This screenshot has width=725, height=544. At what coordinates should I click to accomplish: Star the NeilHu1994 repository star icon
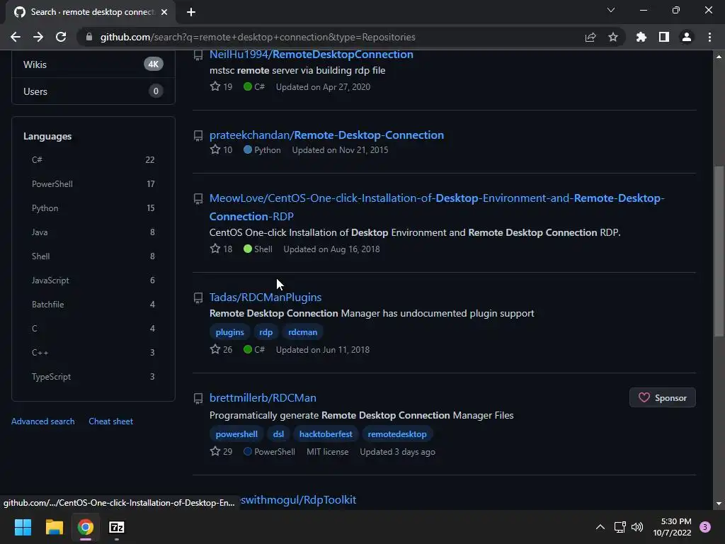(215, 86)
